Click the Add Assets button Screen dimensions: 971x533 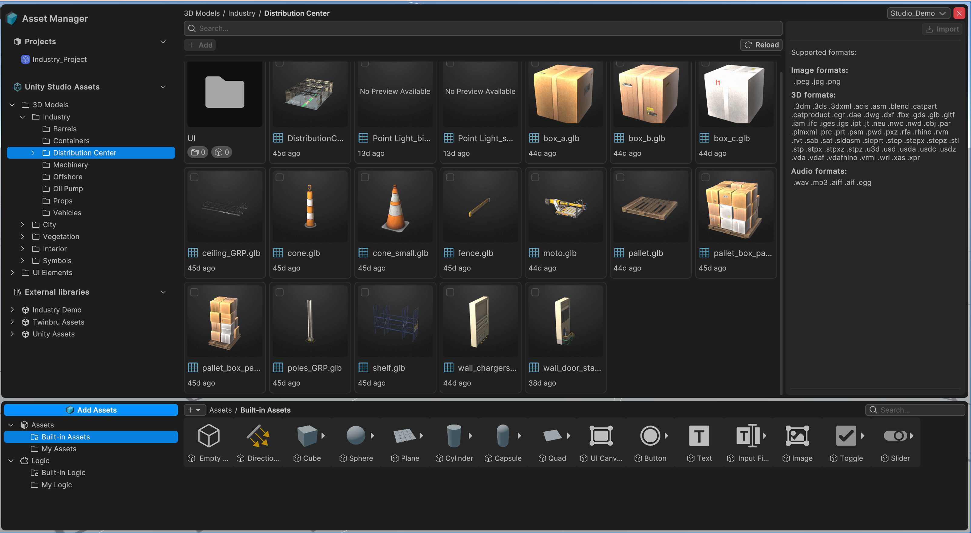91,410
